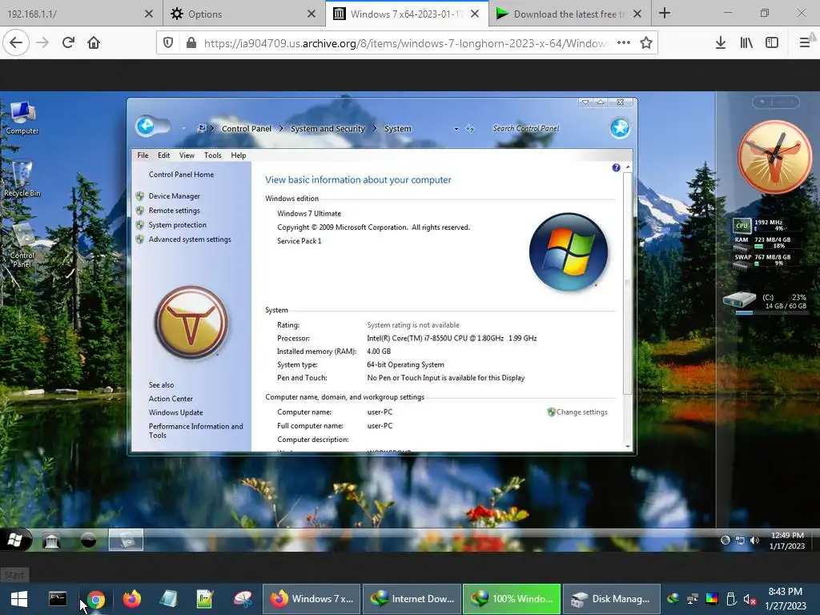Click the muted volume tray icon
Image resolution: width=820 pixels, height=615 pixels.
pos(750,599)
